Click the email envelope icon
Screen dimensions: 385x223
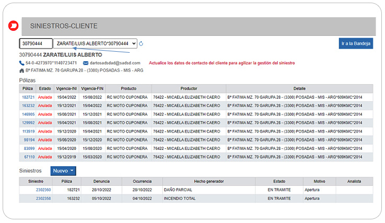[x=85, y=62]
